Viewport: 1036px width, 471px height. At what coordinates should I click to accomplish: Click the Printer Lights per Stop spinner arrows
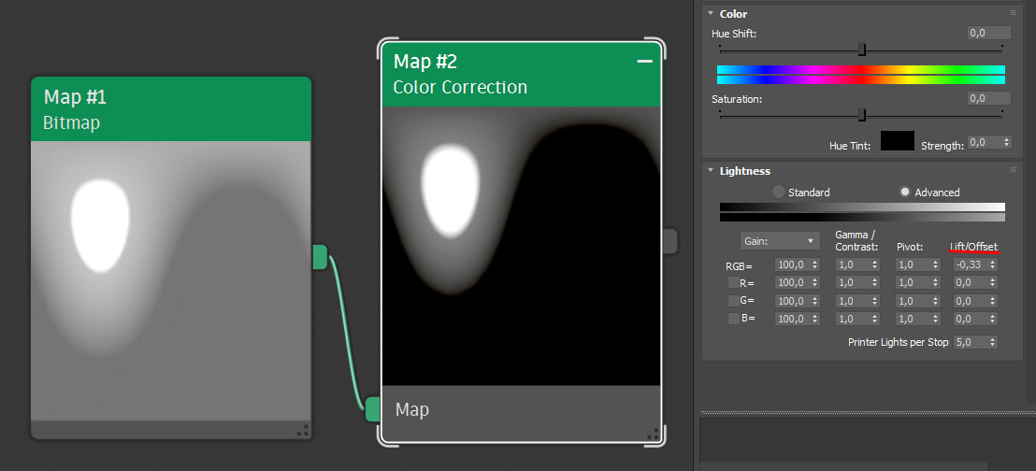click(993, 342)
